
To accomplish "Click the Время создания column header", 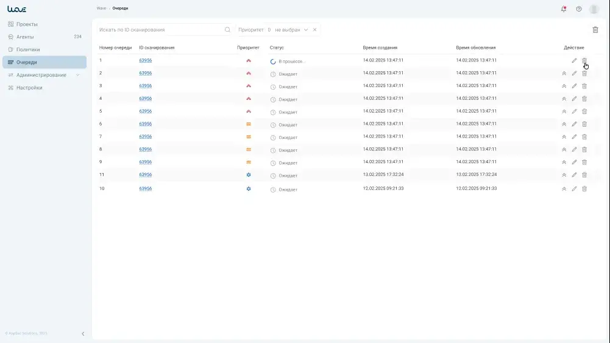I will click(x=380, y=48).
